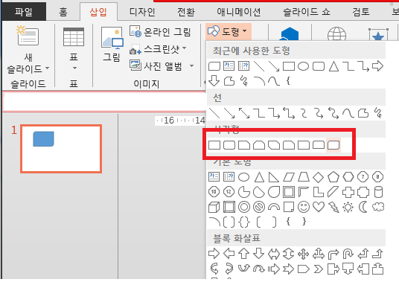Image resolution: width=399 pixels, height=282 pixels.
Task: Choose the oval in 기본 도형 section
Action: tap(243, 177)
